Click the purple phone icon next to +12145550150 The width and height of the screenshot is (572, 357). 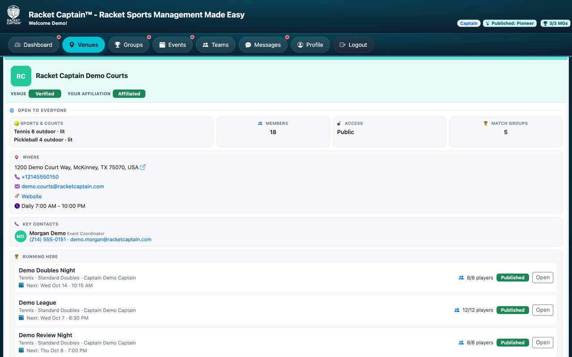(x=17, y=177)
